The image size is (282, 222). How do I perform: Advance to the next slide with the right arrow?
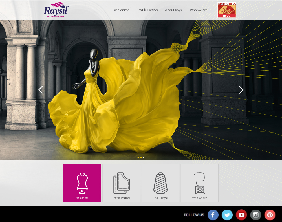[241, 90]
